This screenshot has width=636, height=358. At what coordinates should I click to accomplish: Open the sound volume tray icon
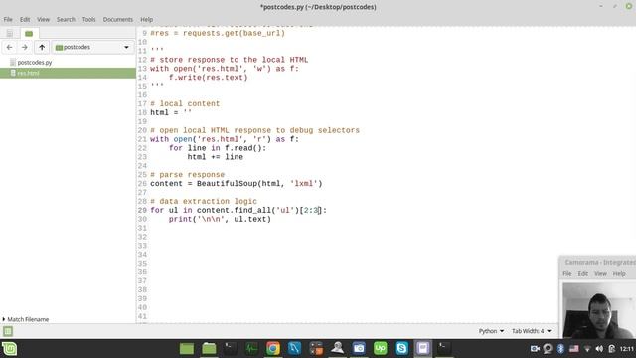599,349
